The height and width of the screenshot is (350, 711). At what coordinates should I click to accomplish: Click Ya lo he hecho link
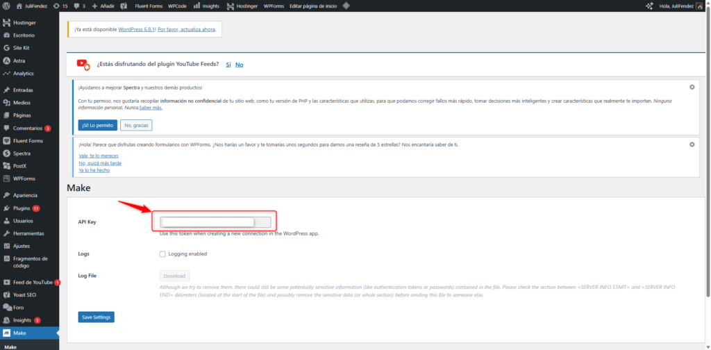(94, 170)
